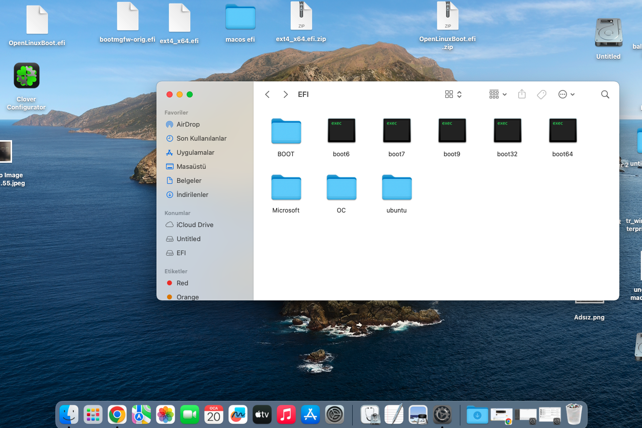Go forward with the right chevron
Screen dimensions: 642x428
pos(285,94)
